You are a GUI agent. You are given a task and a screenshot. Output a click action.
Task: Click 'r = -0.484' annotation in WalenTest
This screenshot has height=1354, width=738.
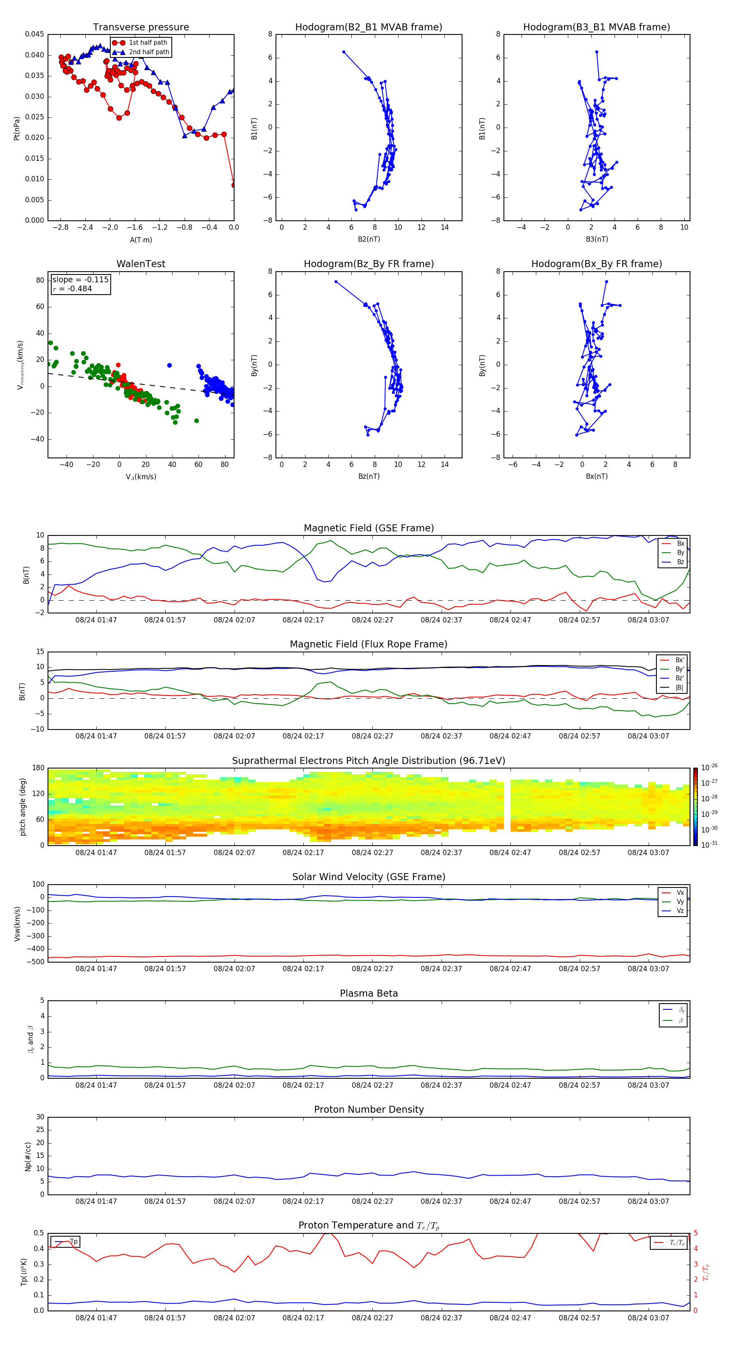(73, 288)
